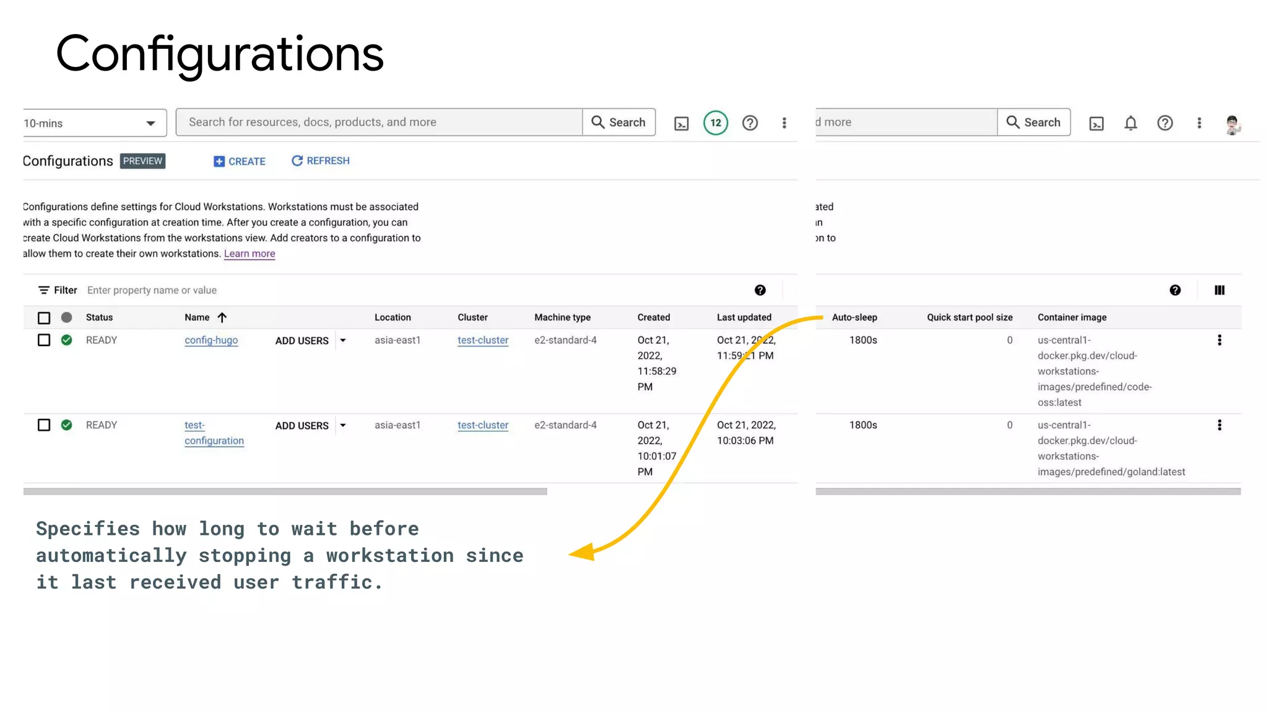Open column display options icon

point(1219,290)
